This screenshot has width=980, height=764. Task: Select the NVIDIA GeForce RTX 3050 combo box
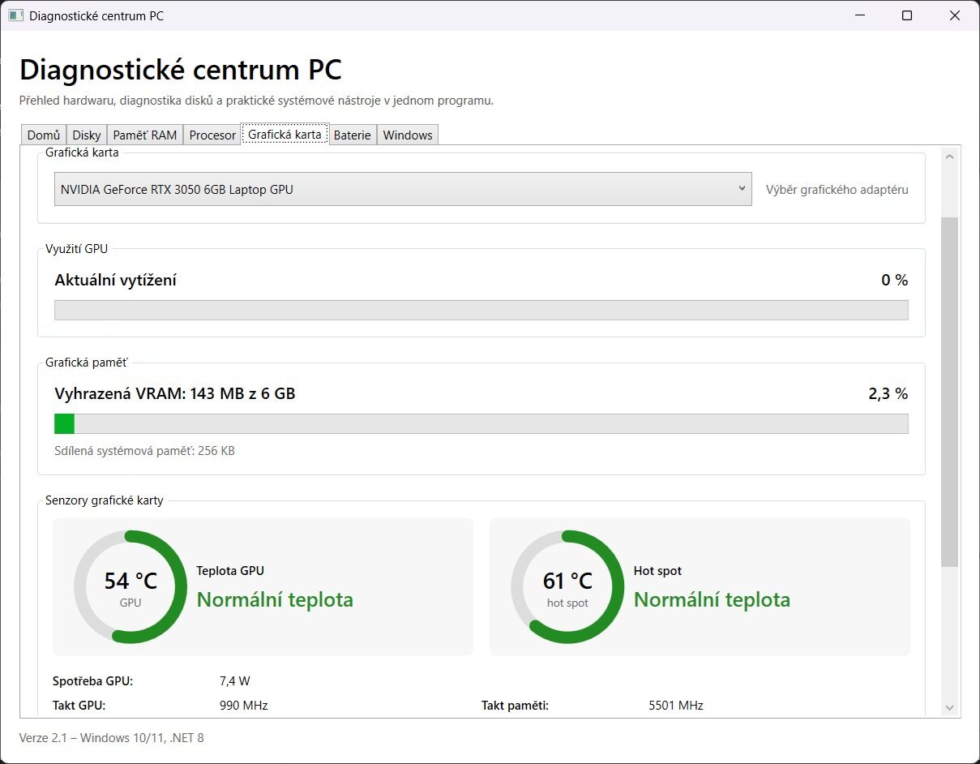point(403,189)
